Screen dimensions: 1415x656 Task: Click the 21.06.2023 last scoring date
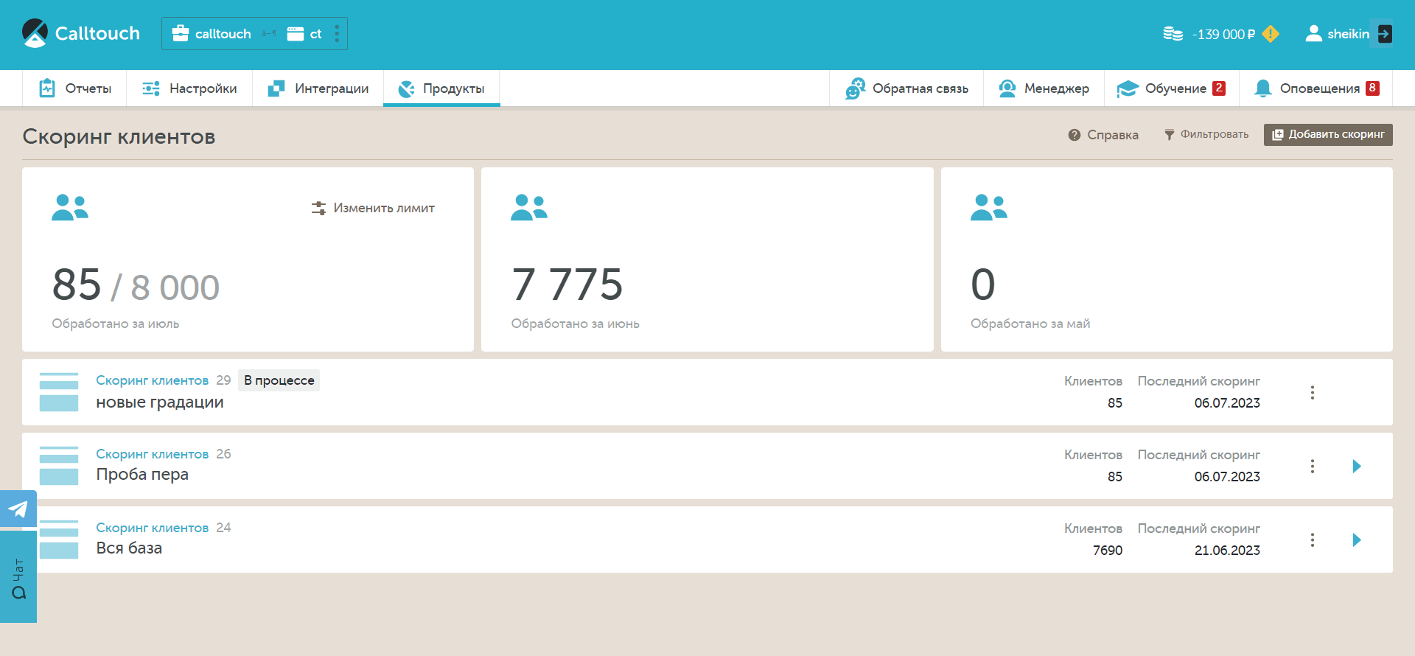point(1227,551)
